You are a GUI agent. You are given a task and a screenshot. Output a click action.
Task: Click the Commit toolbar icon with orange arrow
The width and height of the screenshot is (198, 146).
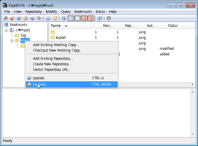pyautogui.click(x=26, y=18)
